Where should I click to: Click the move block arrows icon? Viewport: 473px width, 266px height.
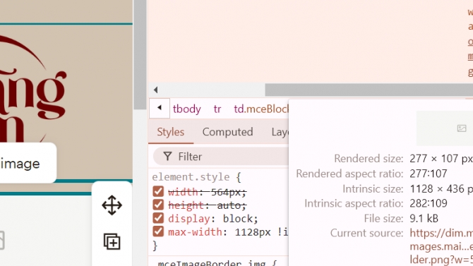(112, 205)
